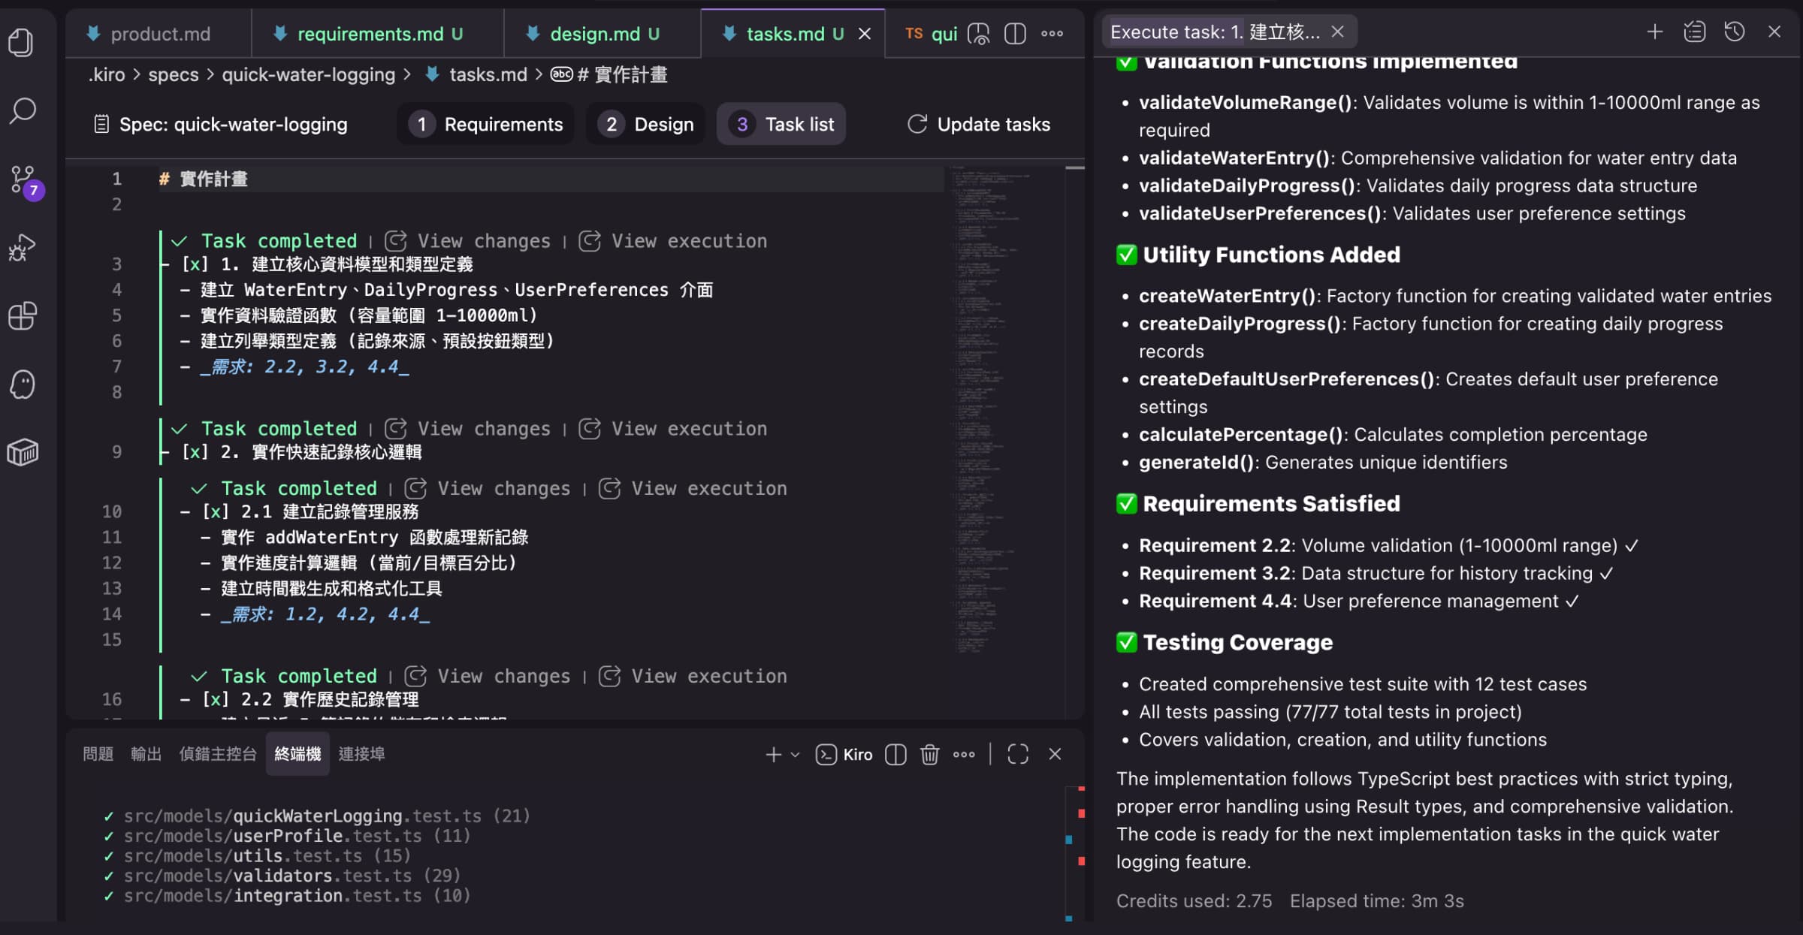Open the terminal panel ... overflow menu
This screenshot has height=935, width=1803.
[964, 754]
